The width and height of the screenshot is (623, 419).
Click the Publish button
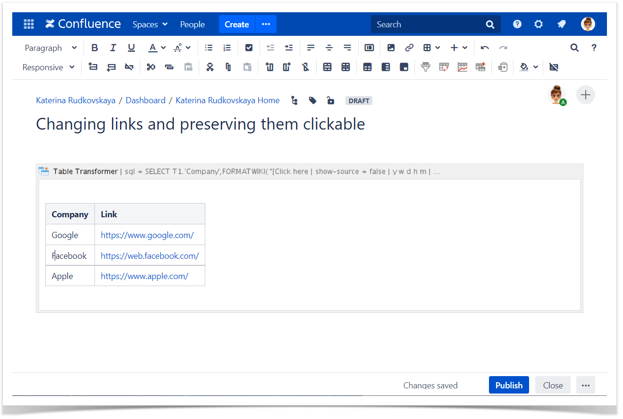508,385
